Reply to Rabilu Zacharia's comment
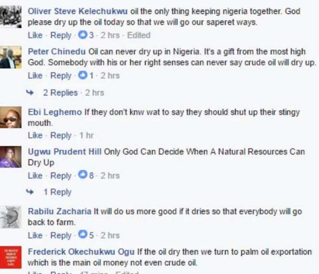 click(x=61, y=236)
